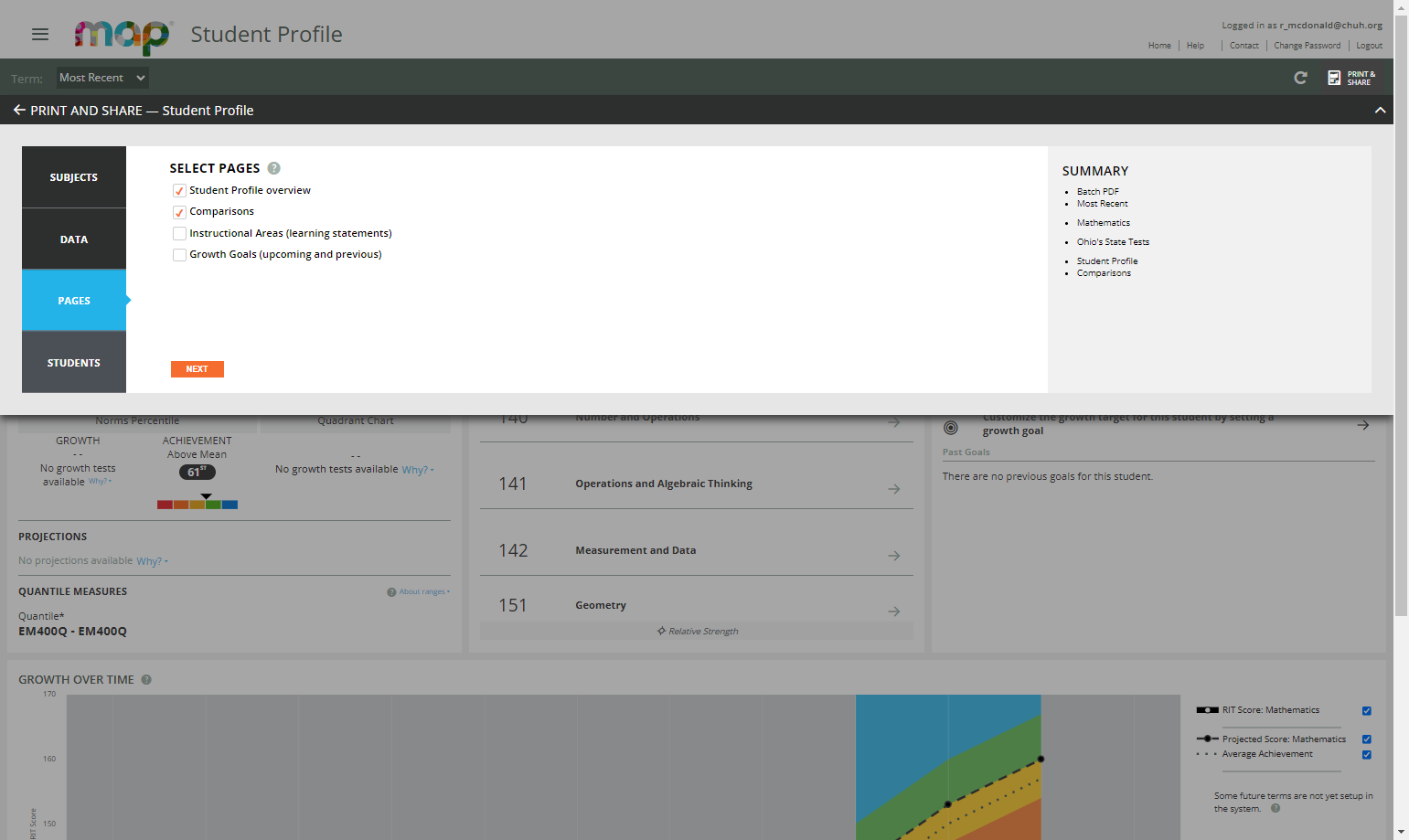The image size is (1409, 840).
Task: Uncheck the Comparisons checkbox
Action: [179, 212]
